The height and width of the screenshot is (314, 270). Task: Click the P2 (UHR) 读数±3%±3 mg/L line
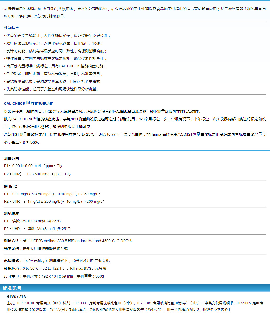point(37,229)
